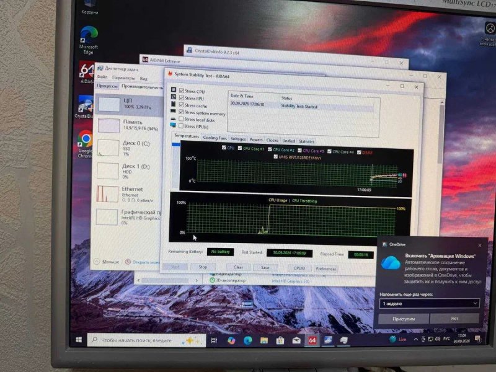Image resolution: width=496 pixels, height=372 pixels.
Task: Open Task Manager Вид menu
Action: pyautogui.click(x=144, y=79)
